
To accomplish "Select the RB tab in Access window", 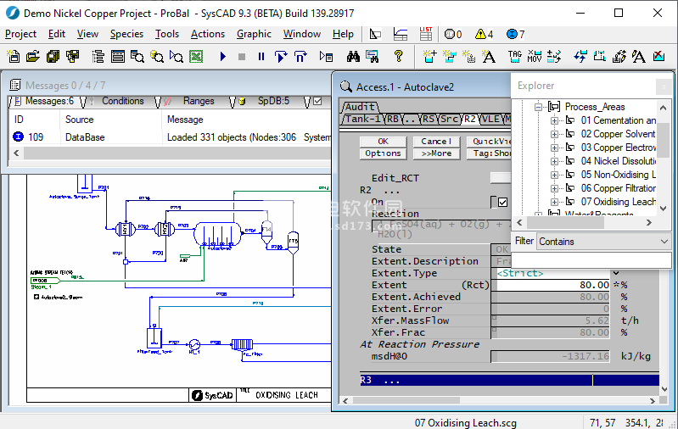I will (393, 119).
